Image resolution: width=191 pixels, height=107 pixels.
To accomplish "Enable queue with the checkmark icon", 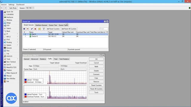I will pos(32,29).
